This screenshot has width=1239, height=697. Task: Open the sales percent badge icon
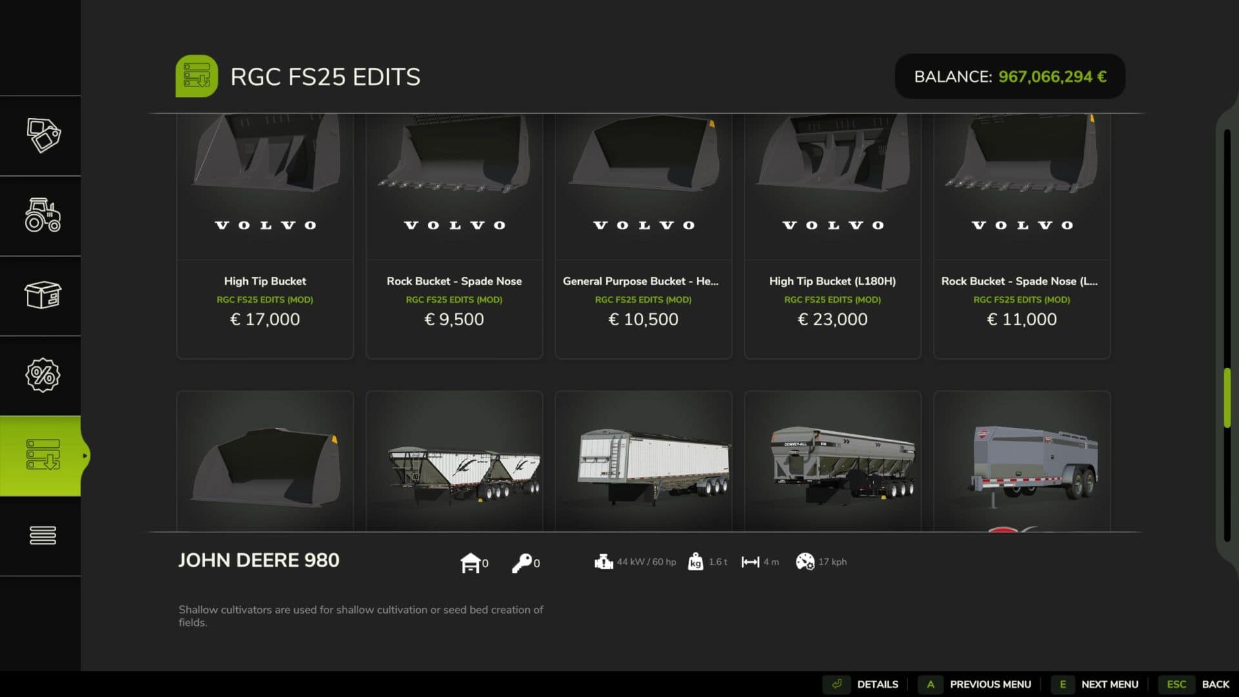point(43,375)
